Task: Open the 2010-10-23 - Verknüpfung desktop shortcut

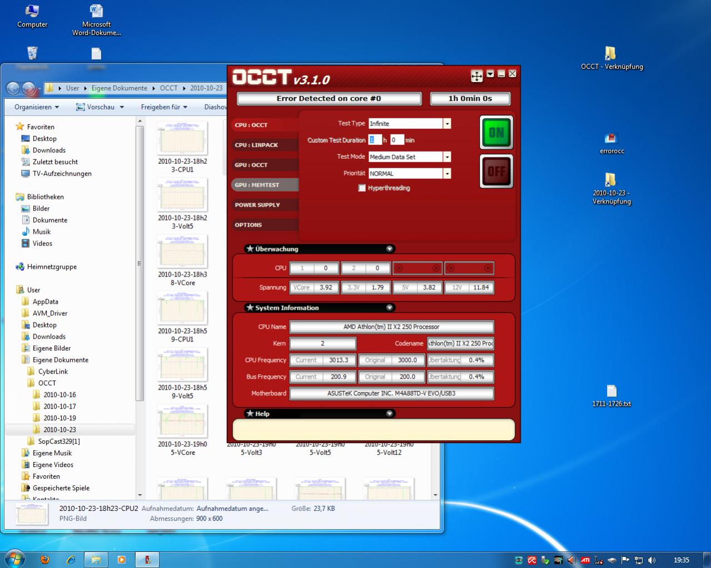Action: [611, 189]
